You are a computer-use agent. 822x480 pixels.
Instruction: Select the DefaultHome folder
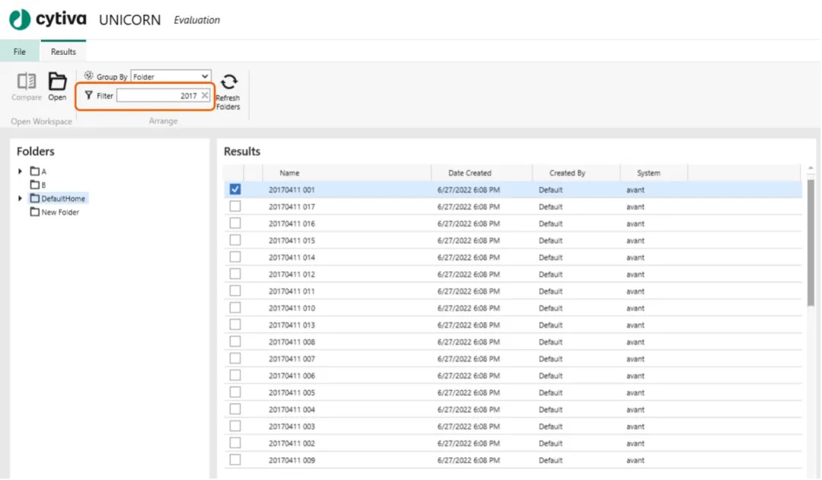pos(58,198)
